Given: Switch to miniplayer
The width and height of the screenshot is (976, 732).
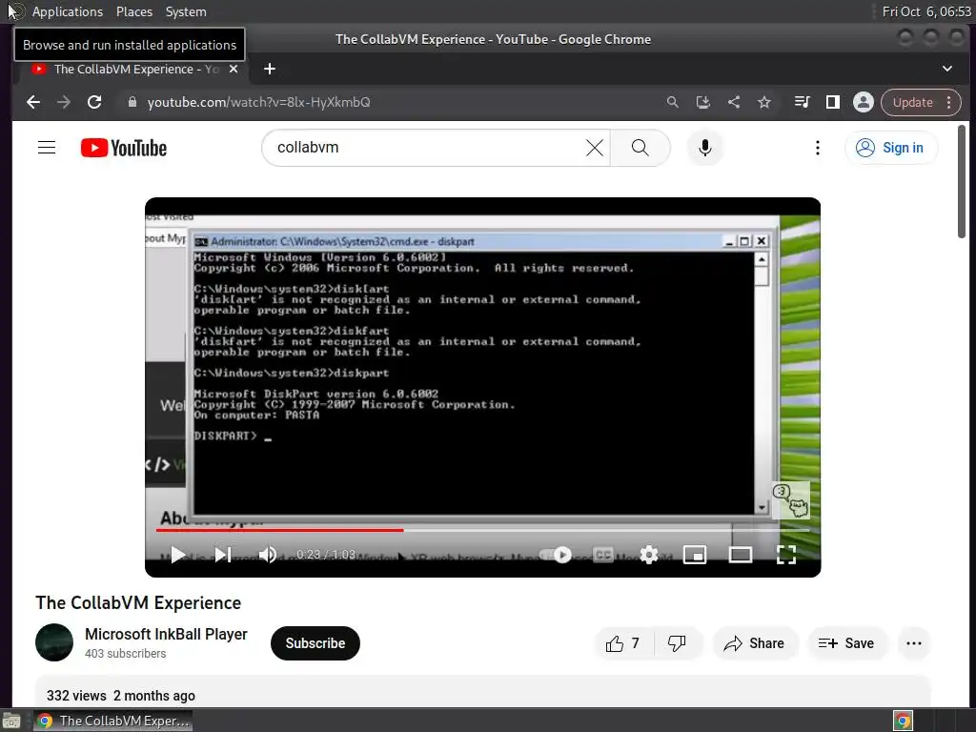Looking at the screenshot, I should (x=695, y=555).
